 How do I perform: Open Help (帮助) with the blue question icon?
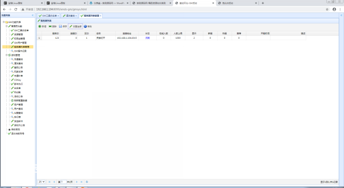click(88, 26)
